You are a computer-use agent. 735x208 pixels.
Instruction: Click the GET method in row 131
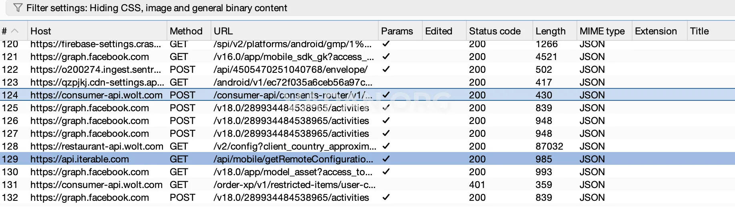179,185
